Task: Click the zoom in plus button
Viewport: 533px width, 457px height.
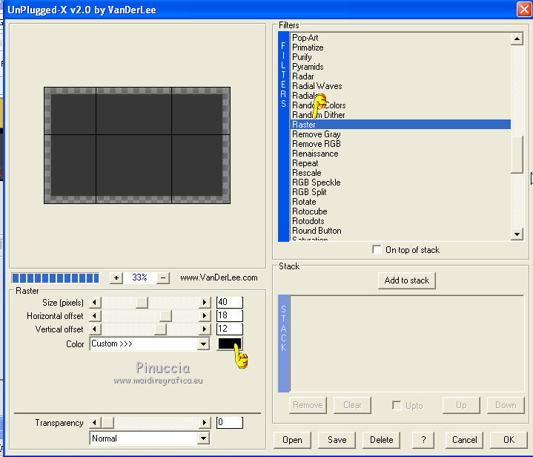Action: [116, 277]
